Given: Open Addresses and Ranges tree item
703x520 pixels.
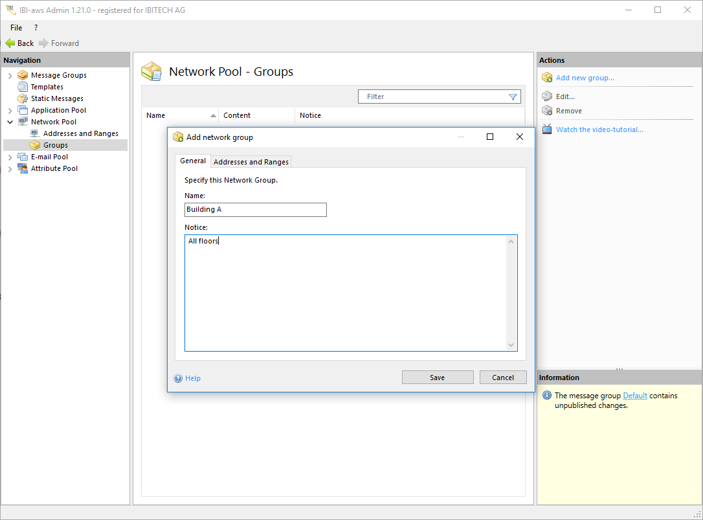Looking at the screenshot, I should click(x=80, y=133).
